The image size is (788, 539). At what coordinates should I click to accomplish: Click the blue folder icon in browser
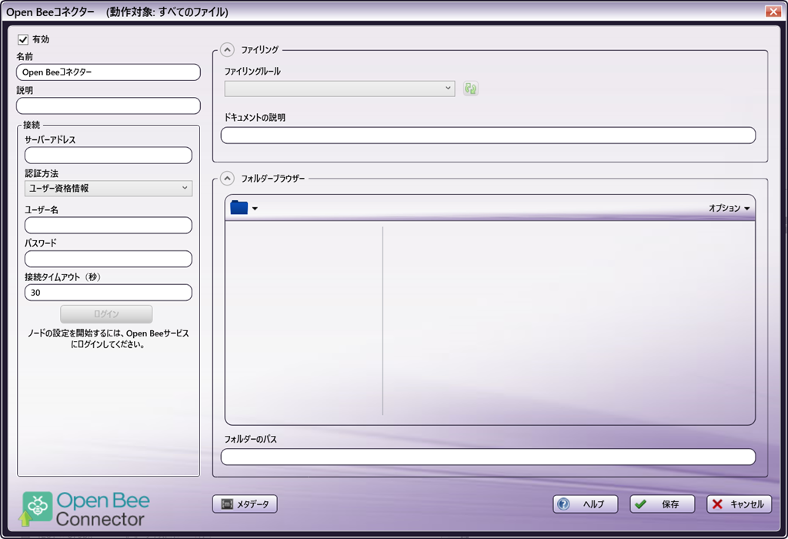[239, 208]
